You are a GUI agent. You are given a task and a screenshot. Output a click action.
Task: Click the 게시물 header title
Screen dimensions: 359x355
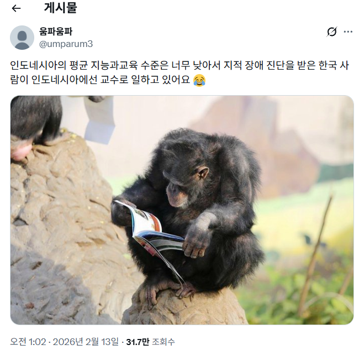pyautogui.click(x=60, y=8)
